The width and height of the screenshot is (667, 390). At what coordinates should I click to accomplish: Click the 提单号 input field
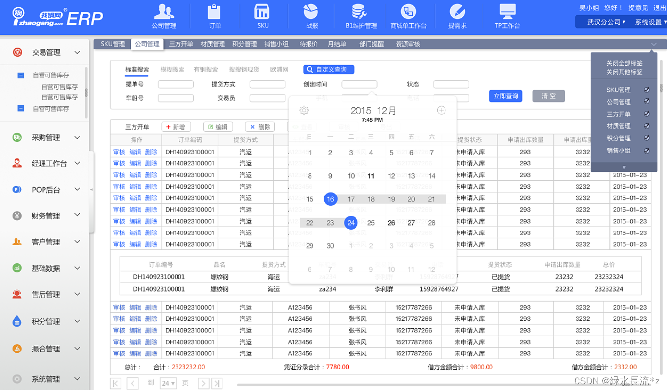(176, 84)
